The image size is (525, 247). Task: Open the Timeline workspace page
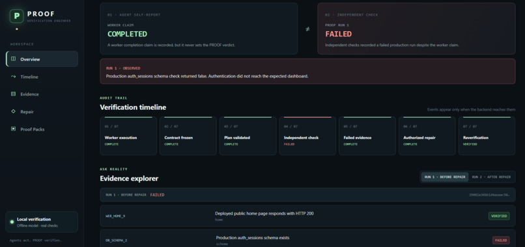coord(42,77)
